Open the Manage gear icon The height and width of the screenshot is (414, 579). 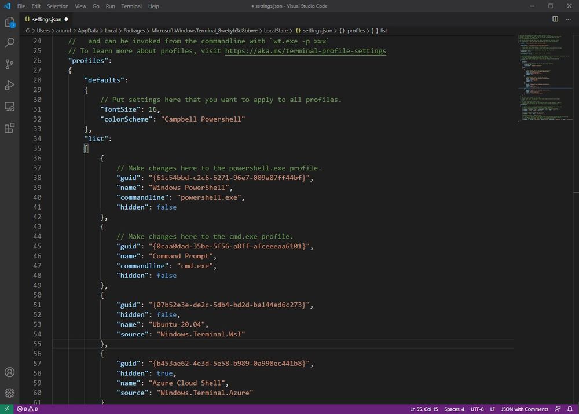tap(10, 393)
